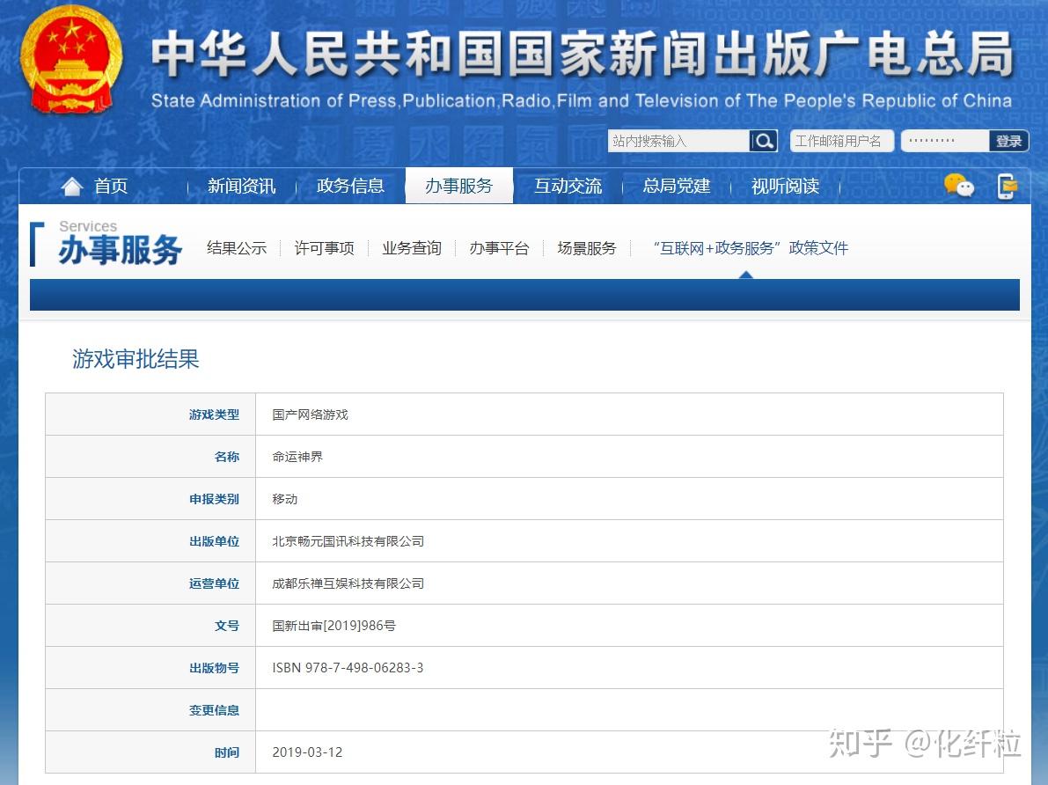1048x785 pixels.
Task: Open the 互联网+政务服务 policy documents link
Action: coord(751,248)
